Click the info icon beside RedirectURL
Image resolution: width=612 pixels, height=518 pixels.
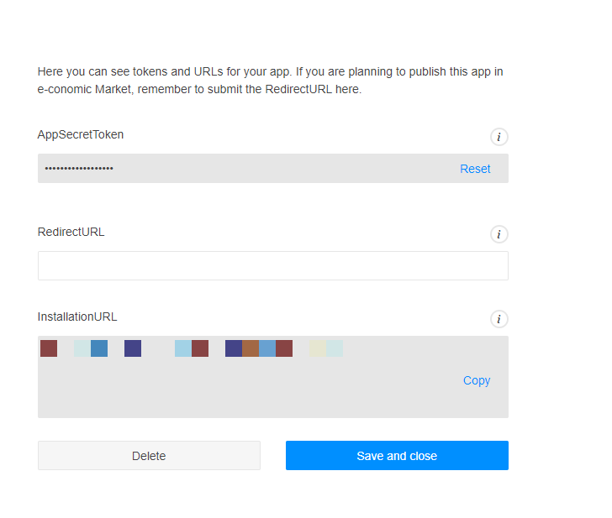pyautogui.click(x=499, y=234)
